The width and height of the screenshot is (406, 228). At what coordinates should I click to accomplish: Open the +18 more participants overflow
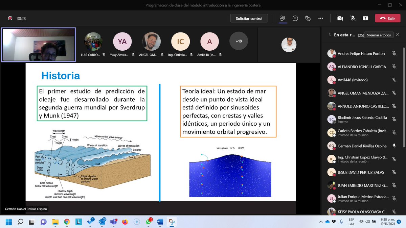[239, 41]
